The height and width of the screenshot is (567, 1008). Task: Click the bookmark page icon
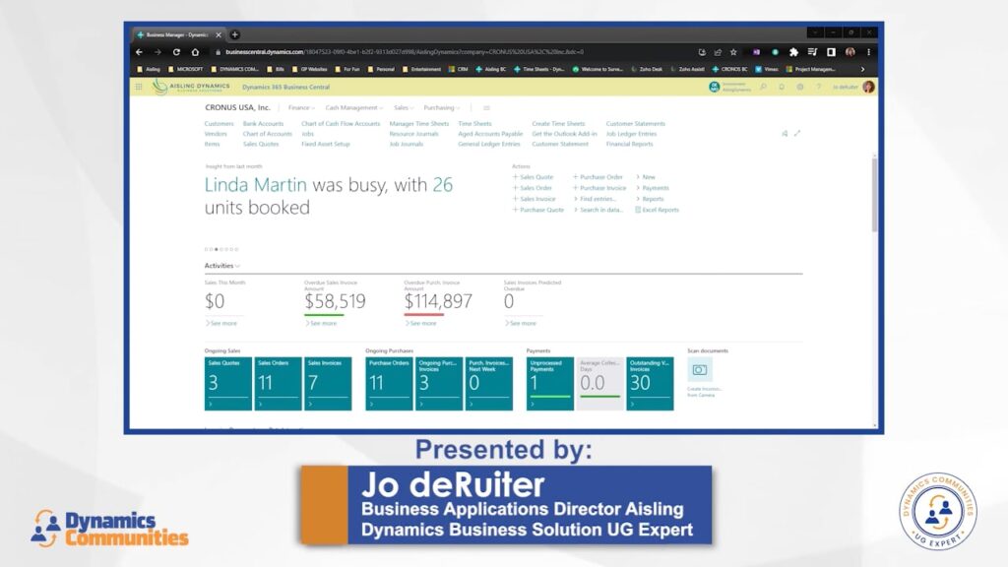(785, 134)
